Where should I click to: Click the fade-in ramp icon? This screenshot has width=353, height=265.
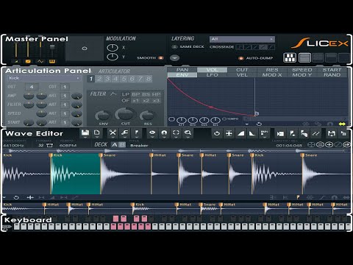(240, 133)
